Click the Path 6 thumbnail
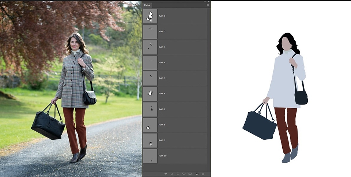Screen dimensions: 351x177 point(150,94)
